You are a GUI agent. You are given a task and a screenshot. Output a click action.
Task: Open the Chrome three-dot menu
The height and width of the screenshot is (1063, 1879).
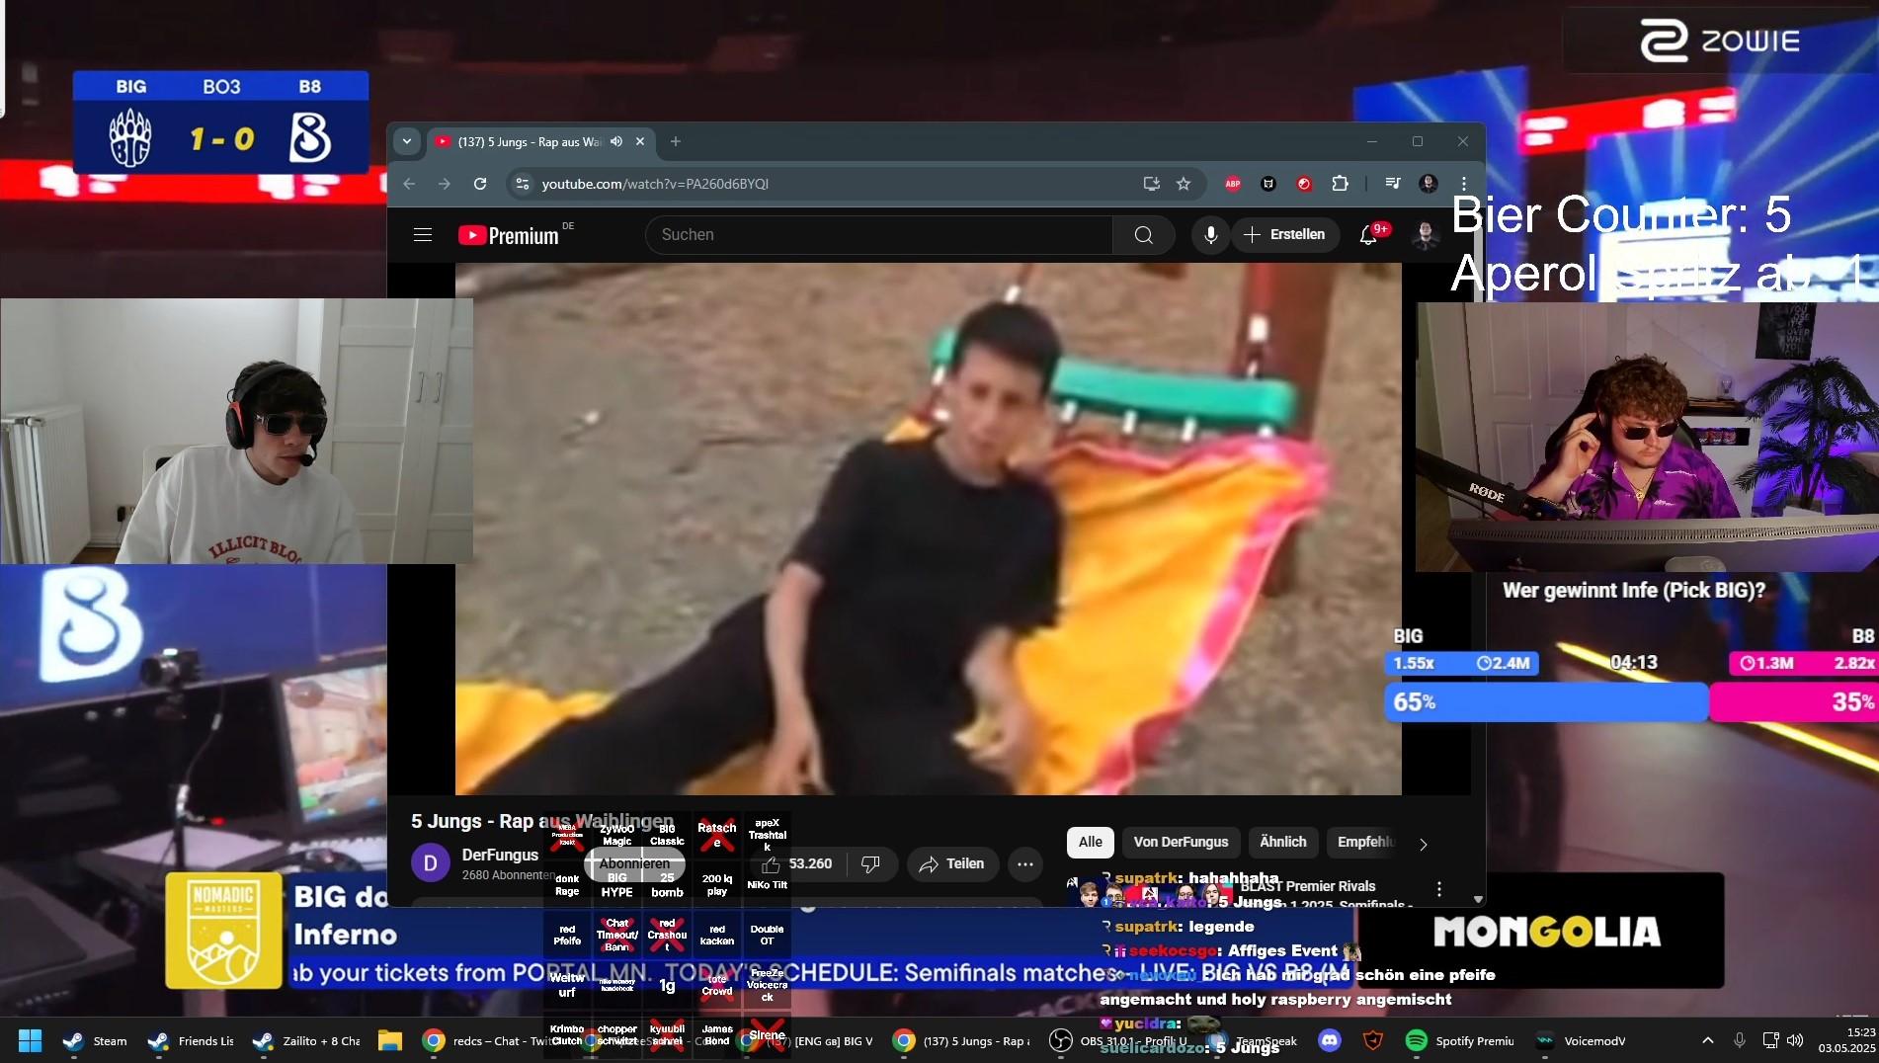1464,184
